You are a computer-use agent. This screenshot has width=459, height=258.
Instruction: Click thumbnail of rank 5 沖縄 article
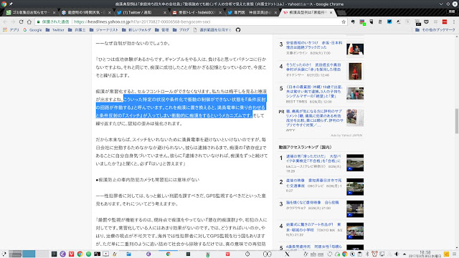(355, 93)
